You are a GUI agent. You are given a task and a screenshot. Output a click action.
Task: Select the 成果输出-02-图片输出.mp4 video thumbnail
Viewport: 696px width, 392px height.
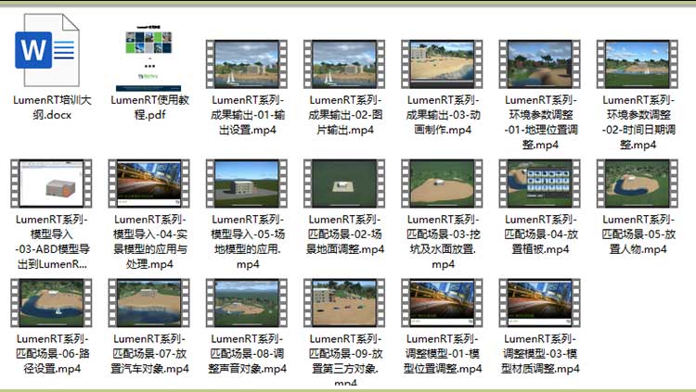pyautogui.click(x=344, y=64)
